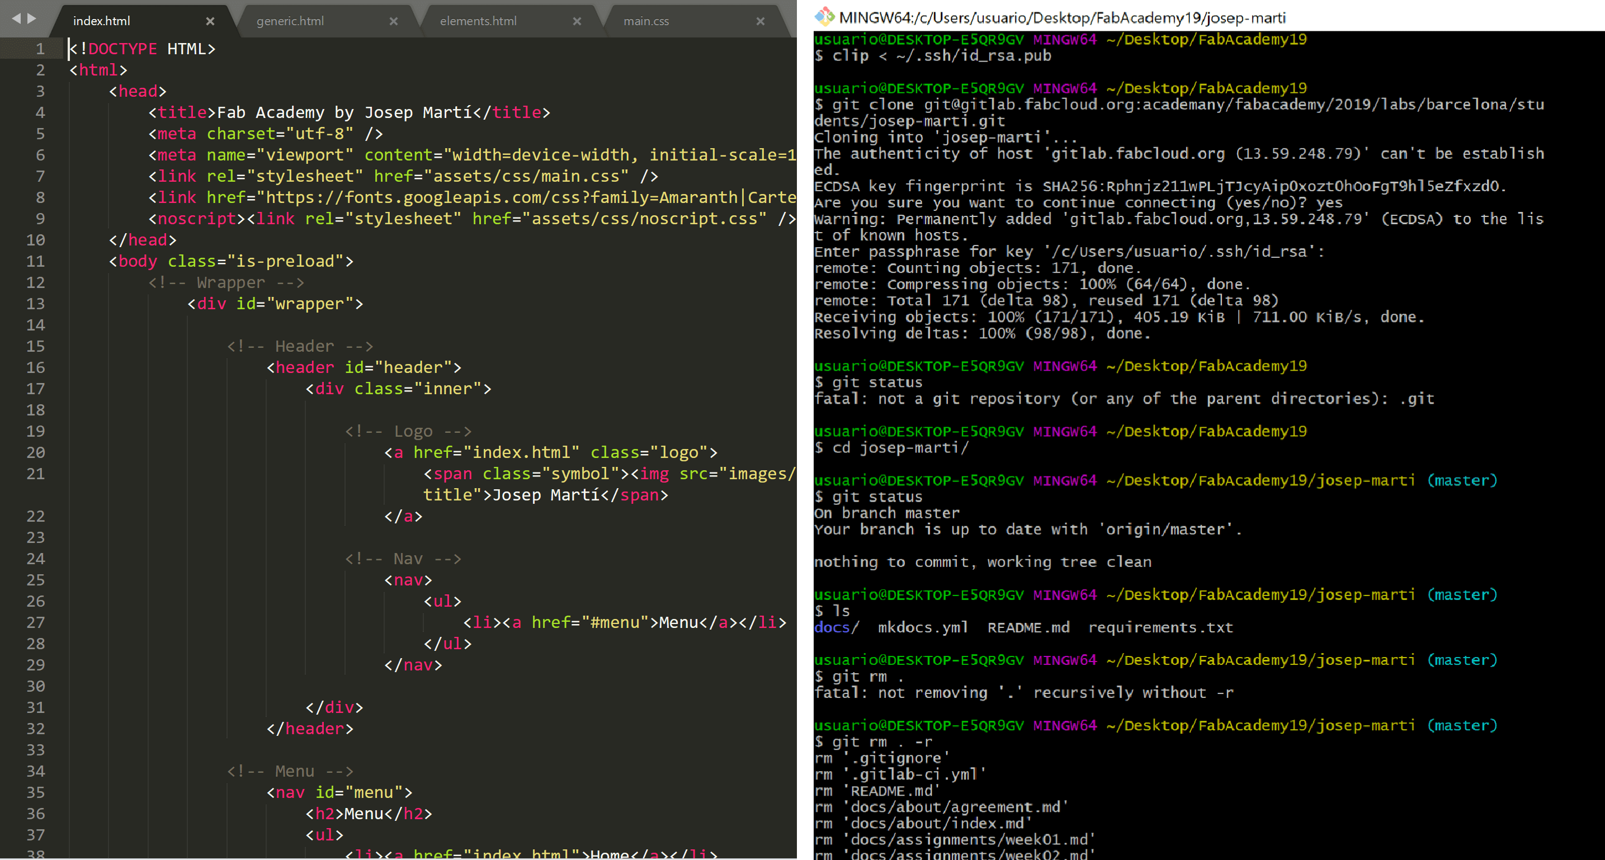Click the header id="header" code line
This screenshot has width=1605, height=860.
pos(364,368)
